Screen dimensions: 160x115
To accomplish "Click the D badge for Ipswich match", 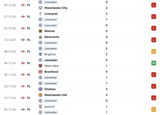I will click(x=153, y=109).
